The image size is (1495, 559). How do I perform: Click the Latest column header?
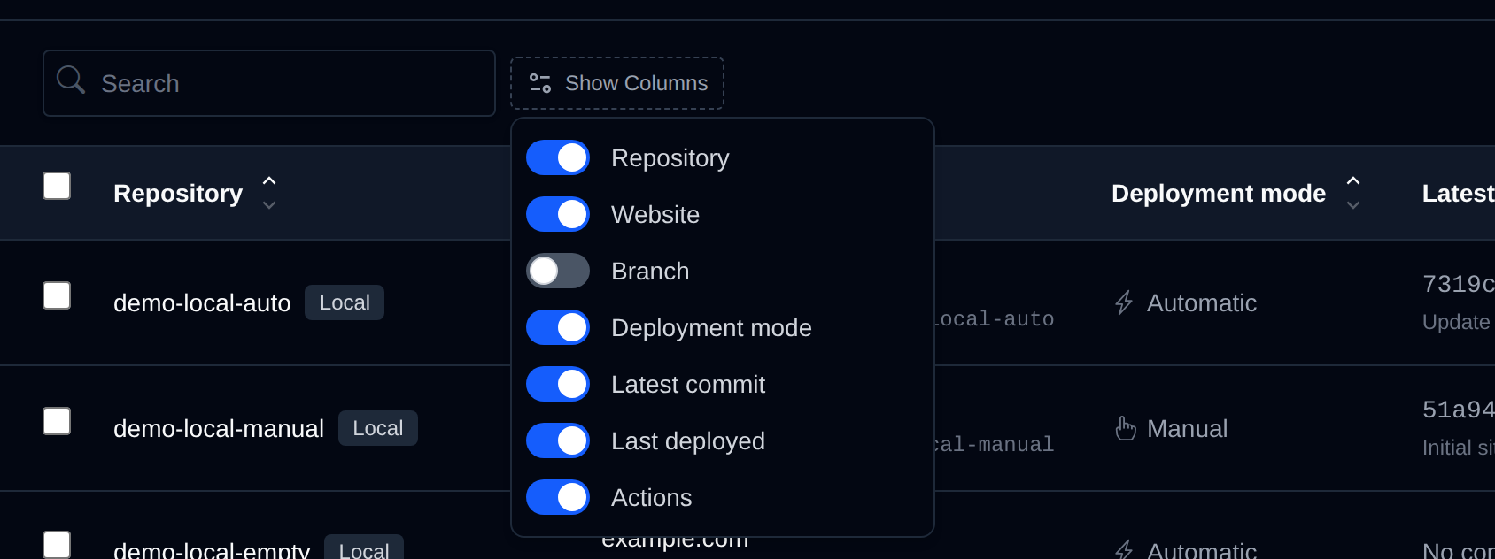[x=1458, y=193]
